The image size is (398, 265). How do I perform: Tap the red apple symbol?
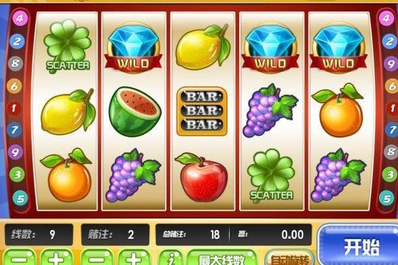point(201,177)
